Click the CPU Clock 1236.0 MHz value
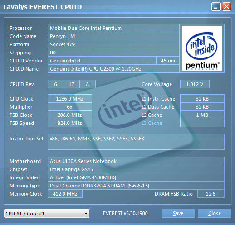The image size is (235, 225). (70, 99)
